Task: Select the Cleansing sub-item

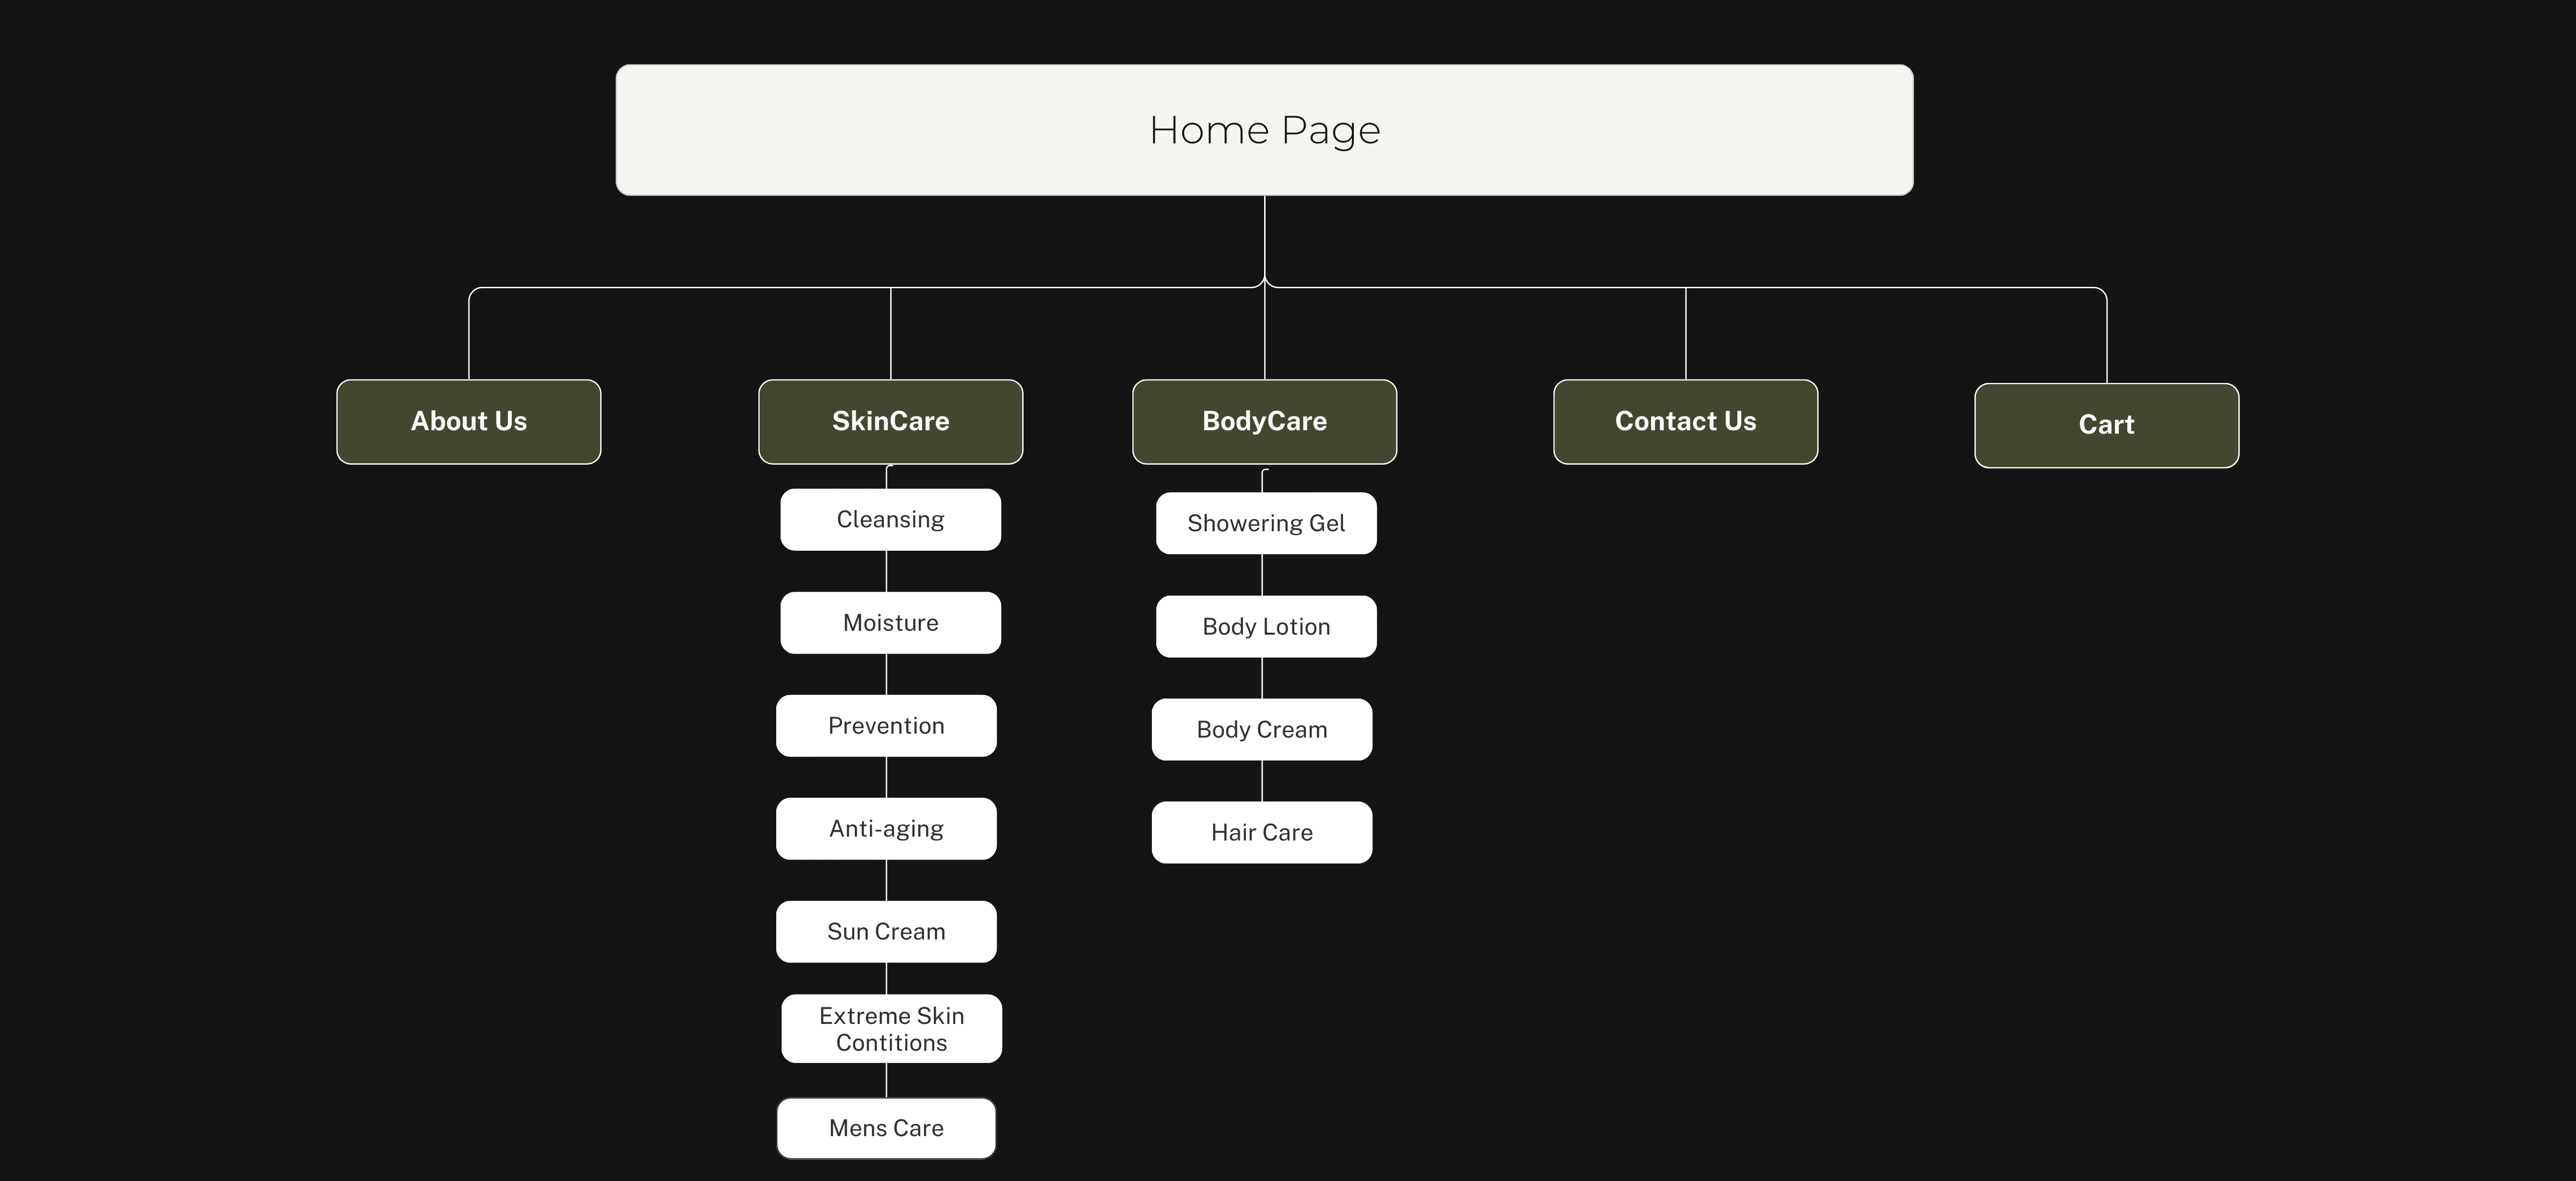Action: tap(890, 519)
